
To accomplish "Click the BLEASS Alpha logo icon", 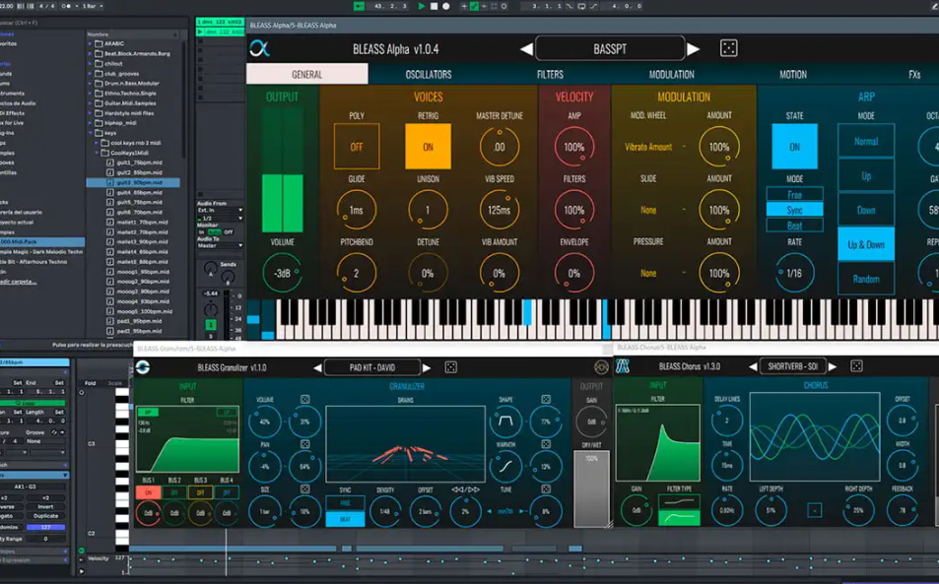I will click(x=259, y=48).
